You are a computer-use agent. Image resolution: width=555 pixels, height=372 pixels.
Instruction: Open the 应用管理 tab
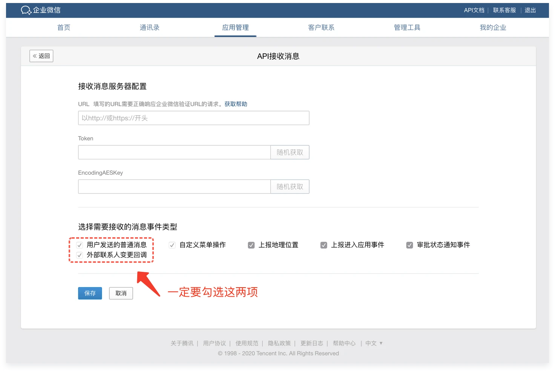point(235,27)
